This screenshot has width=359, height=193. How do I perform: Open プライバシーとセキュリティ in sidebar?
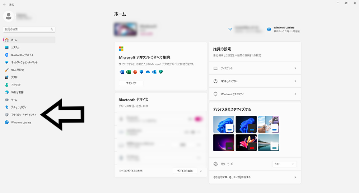click(29, 115)
